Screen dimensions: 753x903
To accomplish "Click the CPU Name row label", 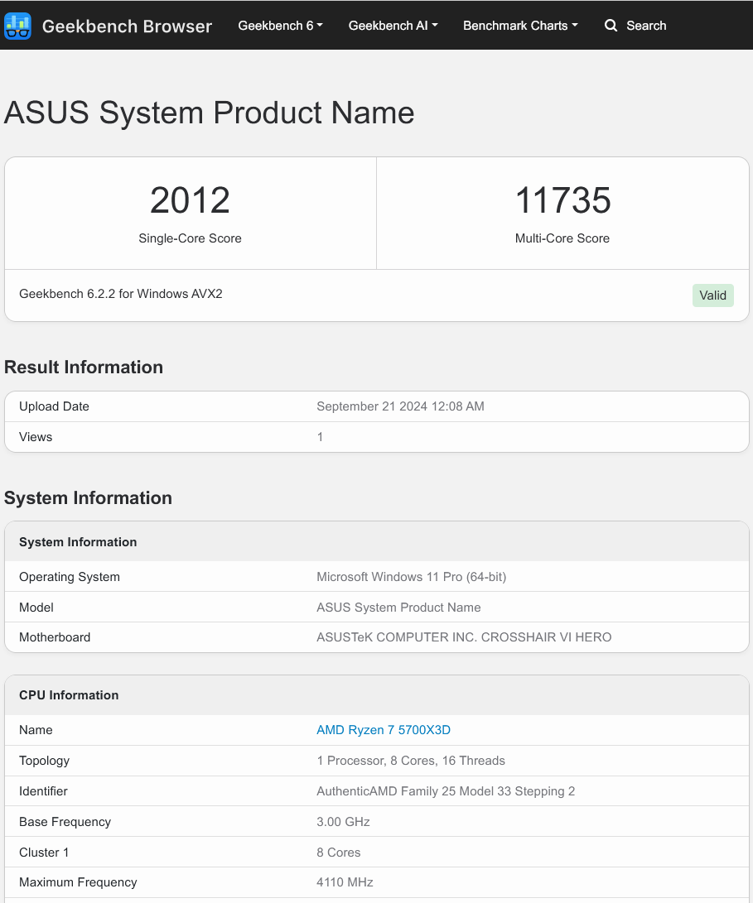I will pos(36,730).
